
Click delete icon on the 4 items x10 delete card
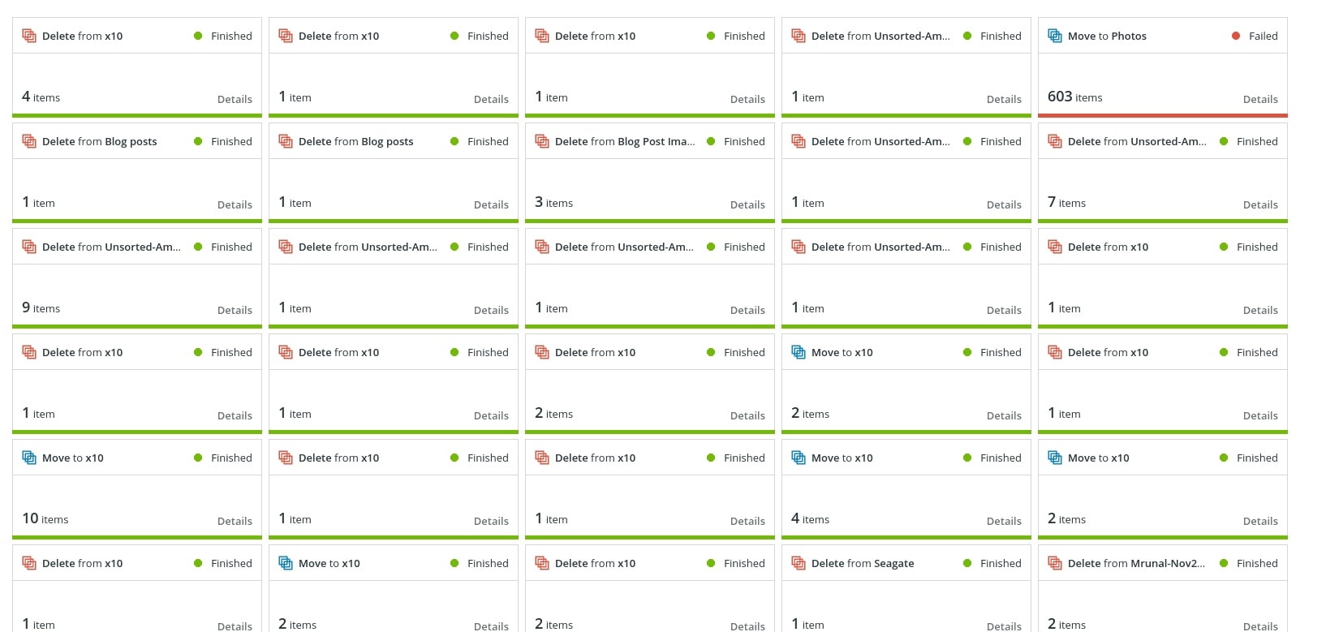[29, 36]
